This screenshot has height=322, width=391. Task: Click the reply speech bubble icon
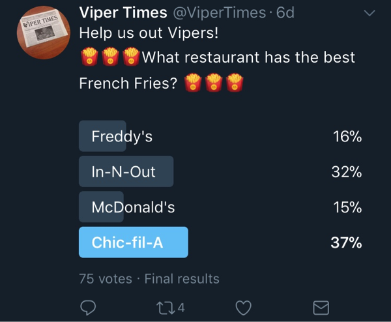pyautogui.click(x=88, y=308)
